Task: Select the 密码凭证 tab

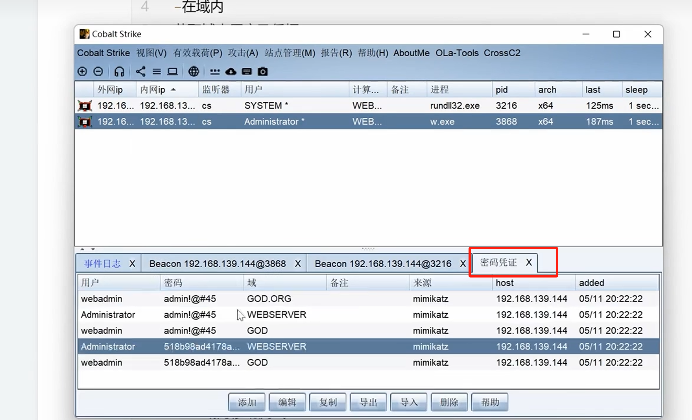Action: coord(498,263)
